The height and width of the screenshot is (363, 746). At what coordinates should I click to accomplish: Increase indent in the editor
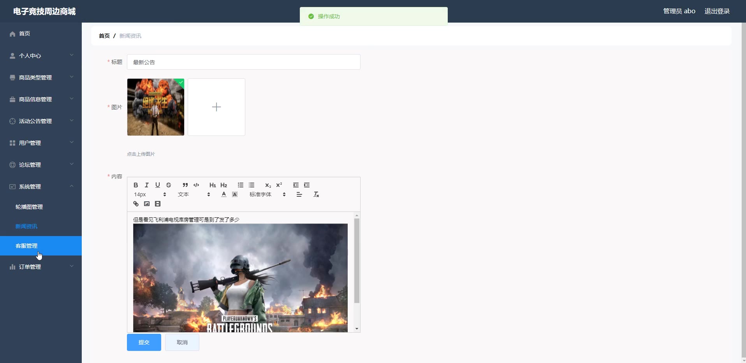click(x=307, y=185)
